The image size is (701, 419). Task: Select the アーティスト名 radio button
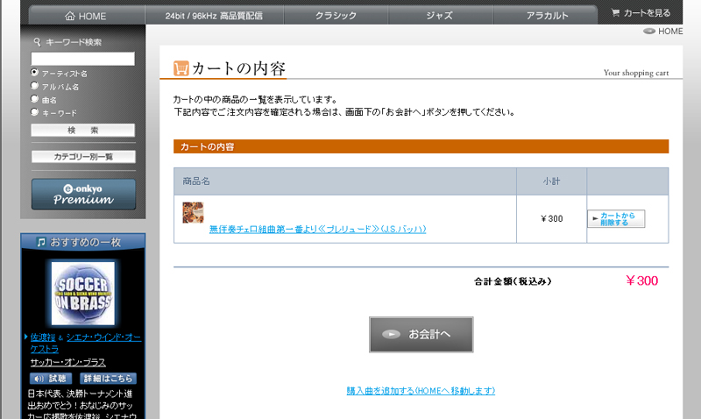click(34, 72)
